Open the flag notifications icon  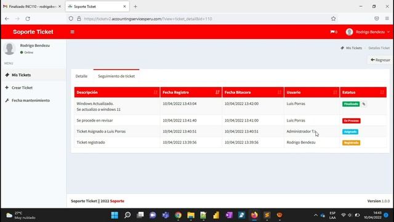tap(334, 32)
